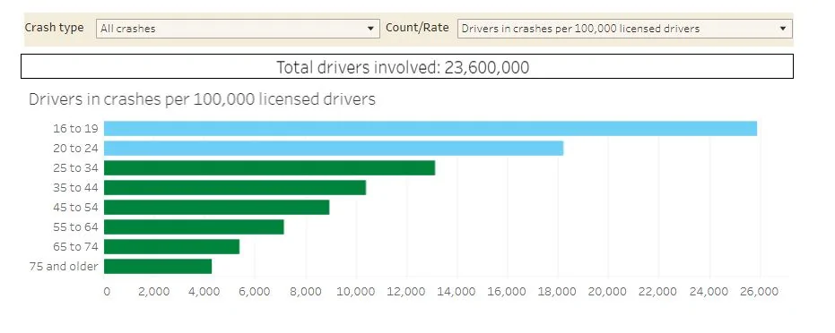Click the '45 to 54' axis label

tap(75, 207)
